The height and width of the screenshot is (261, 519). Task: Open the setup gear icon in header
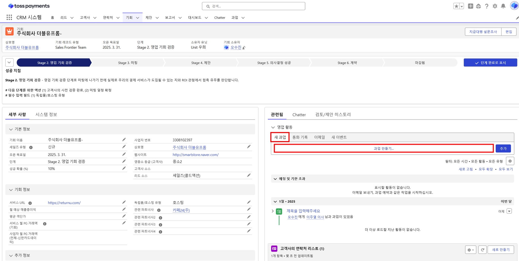click(495, 6)
